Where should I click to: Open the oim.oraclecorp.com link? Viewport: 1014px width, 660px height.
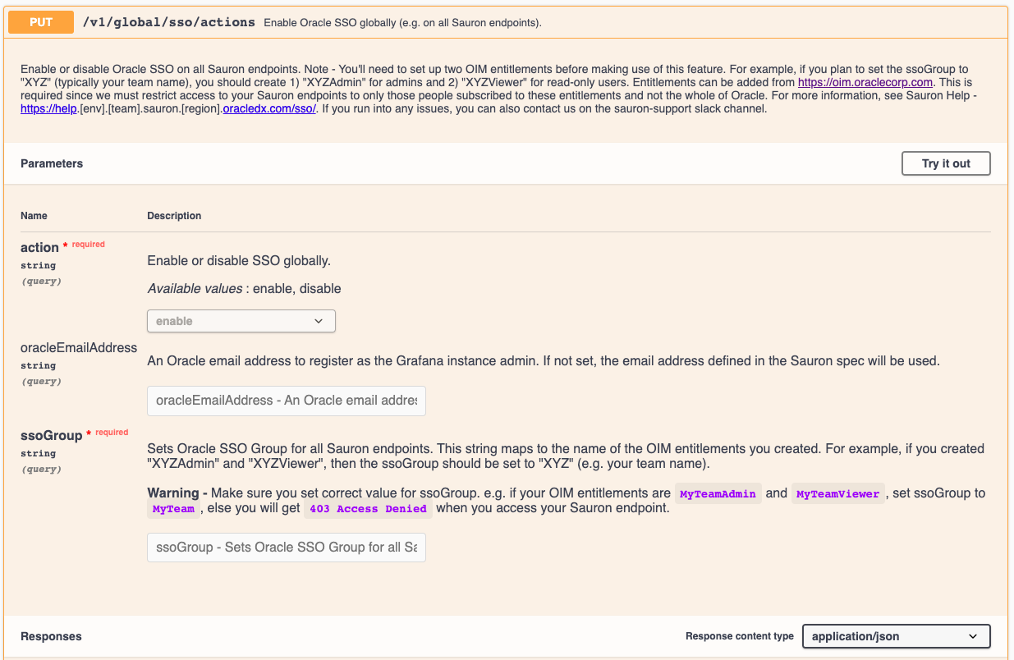tap(865, 82)
